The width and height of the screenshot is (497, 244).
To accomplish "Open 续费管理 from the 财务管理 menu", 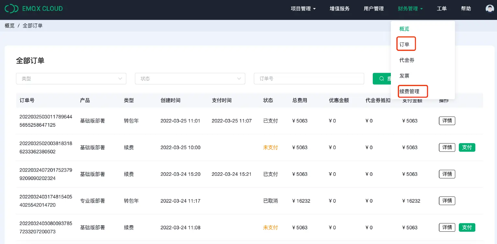I will (x=413, y=91).
